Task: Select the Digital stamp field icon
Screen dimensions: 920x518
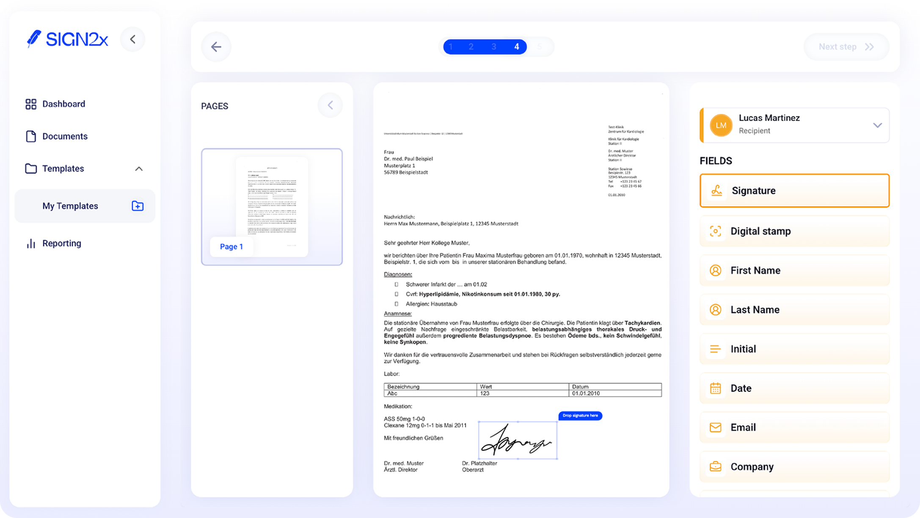Action: 715,231
